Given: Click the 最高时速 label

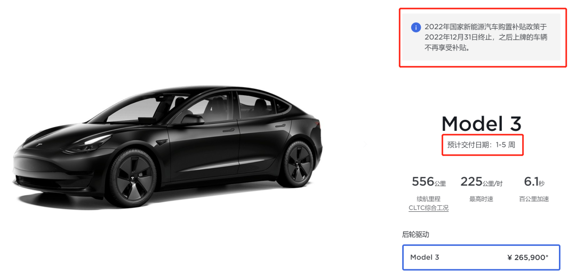Looking at the screenshot, I should point(481,199).
